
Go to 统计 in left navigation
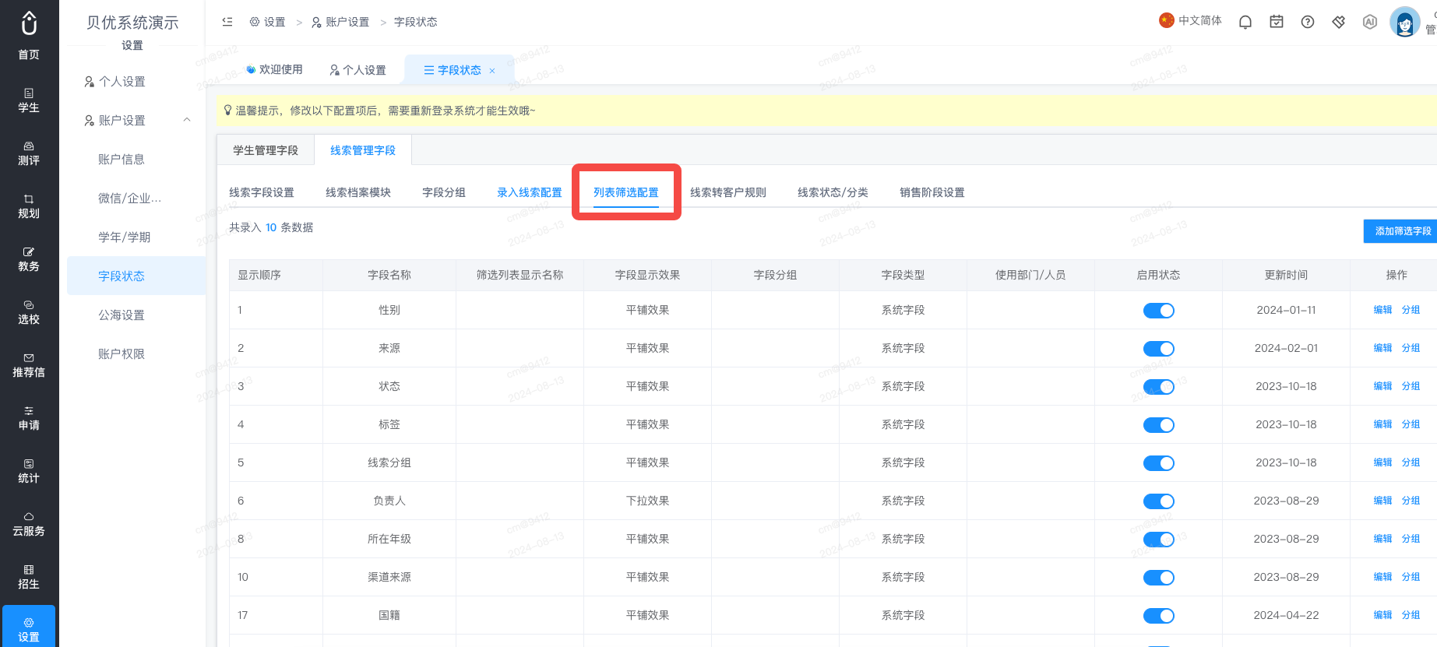coord(29,471)
